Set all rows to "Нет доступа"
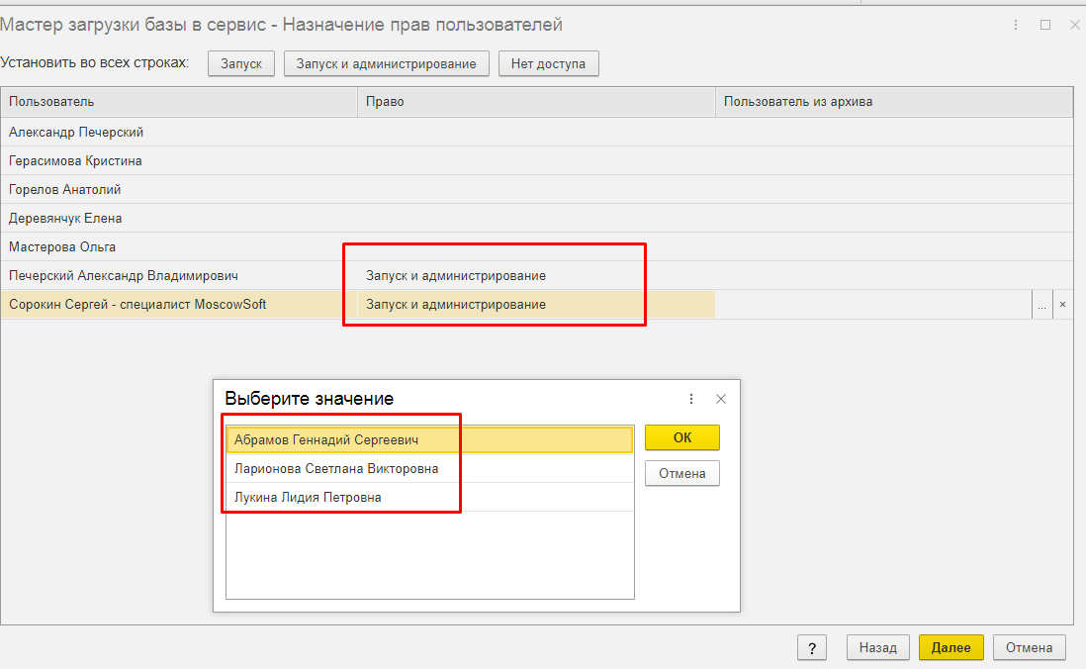Image resolution: width=1086 pixels, height=669 pixels. point(548,64)
